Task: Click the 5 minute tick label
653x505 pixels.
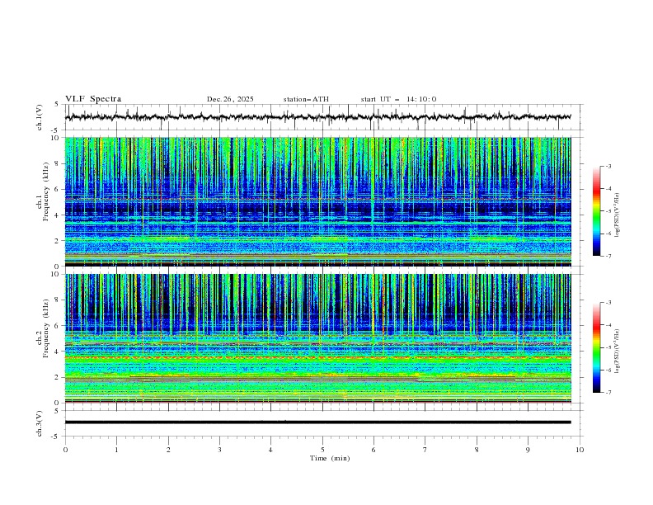Action: pyautogui.click(x=322, y=450)
